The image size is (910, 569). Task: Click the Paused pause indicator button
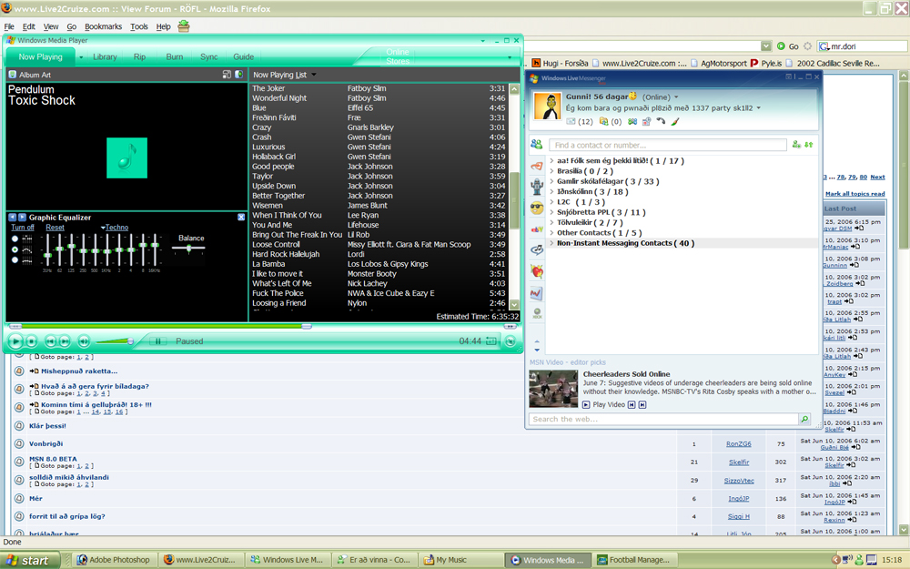157,341
